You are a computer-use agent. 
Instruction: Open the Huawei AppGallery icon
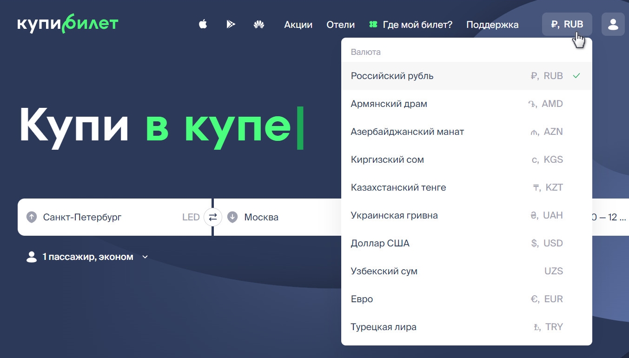[259, 25]
